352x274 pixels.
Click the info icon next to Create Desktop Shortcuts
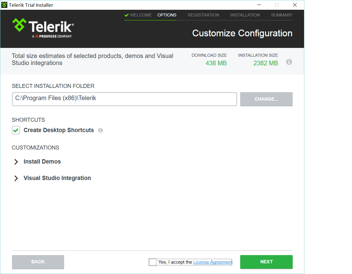[100, 130]
